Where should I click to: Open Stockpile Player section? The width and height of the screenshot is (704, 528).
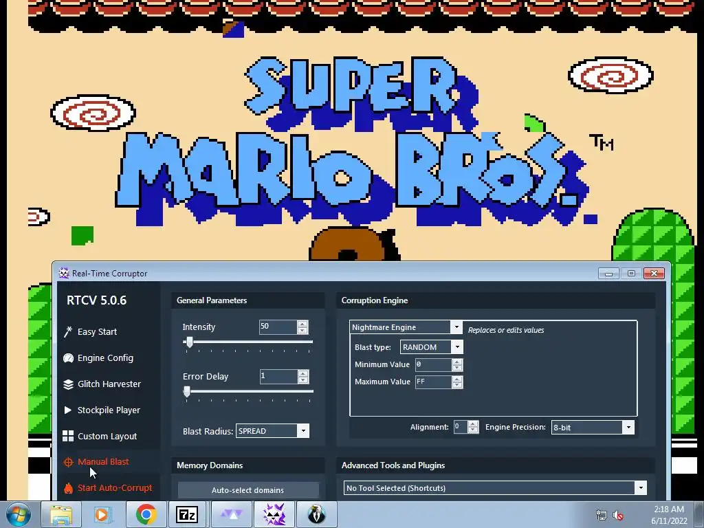109,410
